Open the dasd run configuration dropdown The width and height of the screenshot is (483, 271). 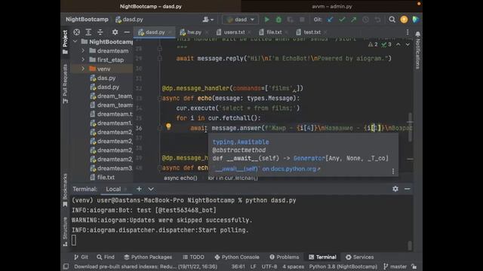click(240, 20)
